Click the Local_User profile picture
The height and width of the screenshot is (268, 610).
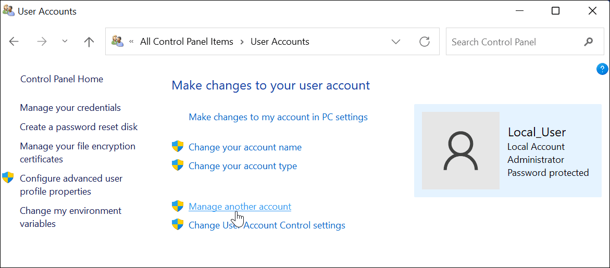coord(460,151)
